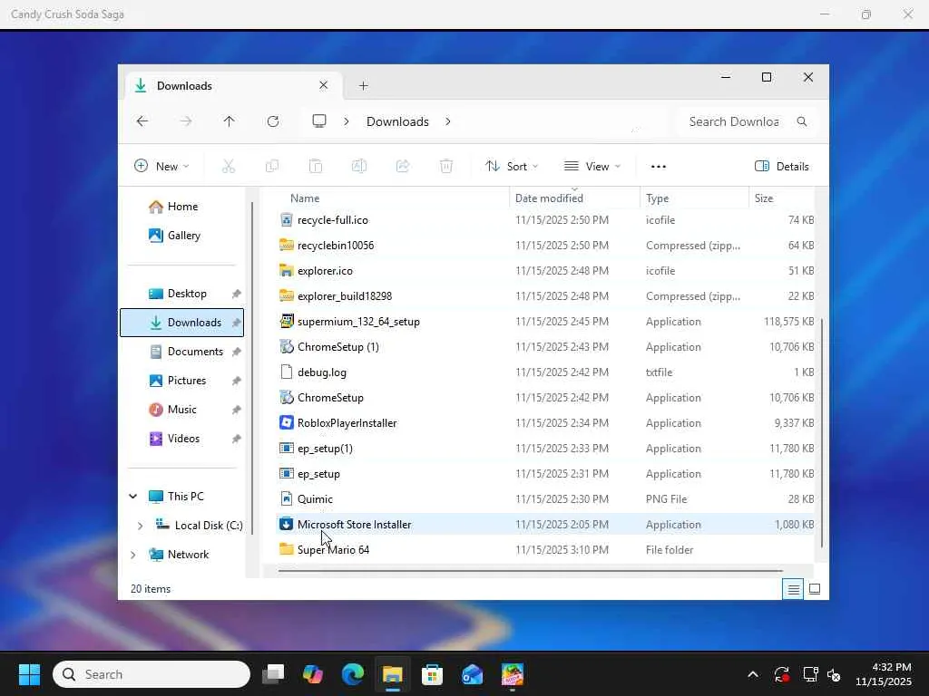The width and height of the screenshot is (929, 696).
Task: Open Windows Start menu
Action: tap(29, 674)
